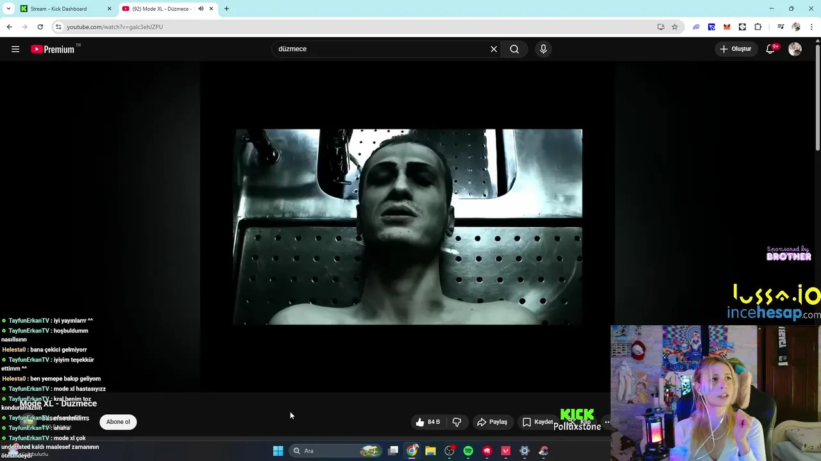821x461 pixels.
Task: View site information icon in address bar
Action: [58, 27]
